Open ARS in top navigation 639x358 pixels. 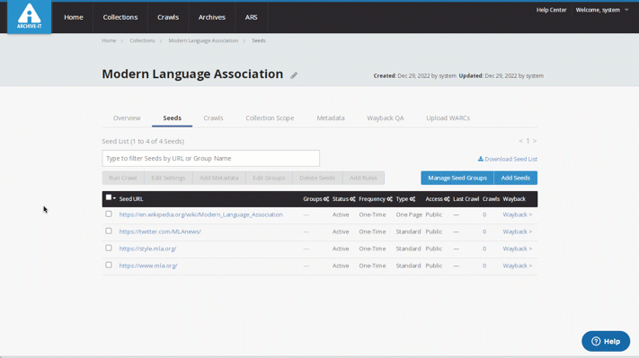click(x=251, y=17)
